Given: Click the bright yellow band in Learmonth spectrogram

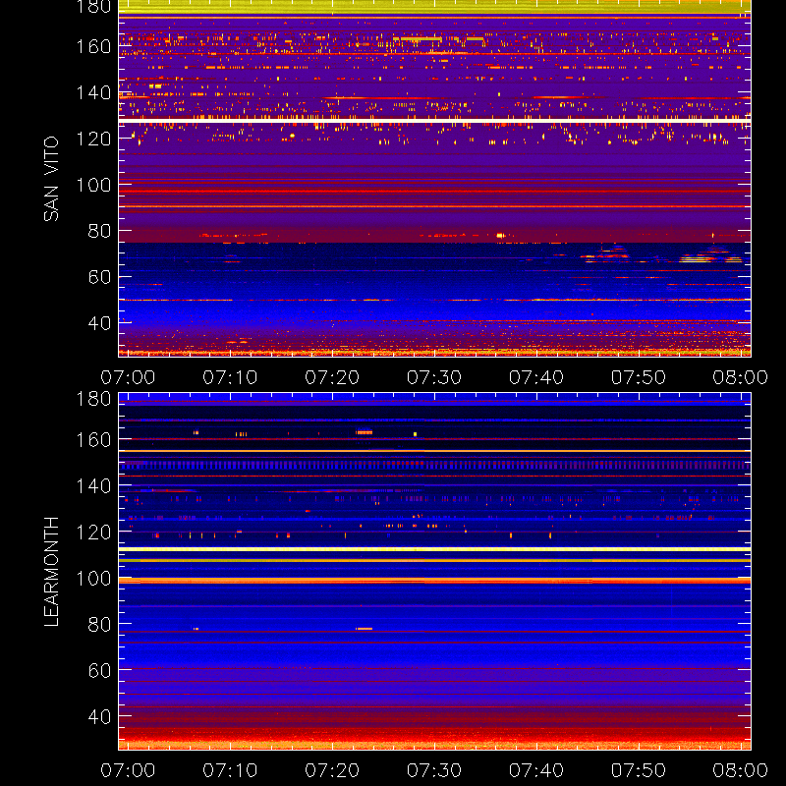Looking at the screenshot, I should pyautogui.click(x=434, y=549).
